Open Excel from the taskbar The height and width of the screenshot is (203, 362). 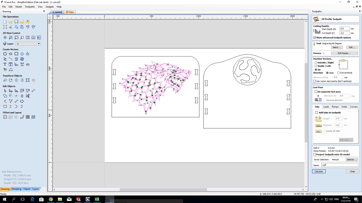(x=97, y=199)
